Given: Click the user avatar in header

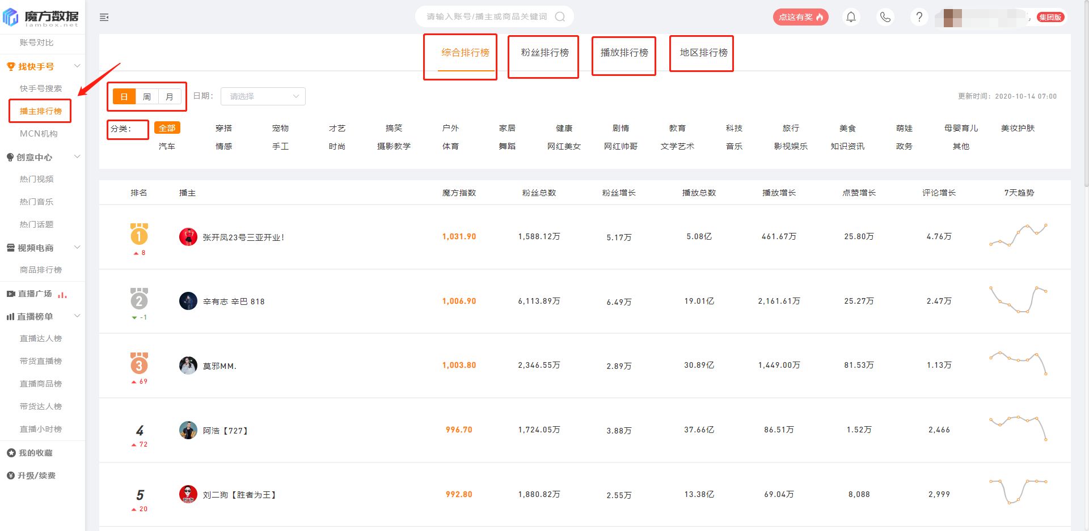Looking at the screenshot, I should (x=953, y=18).
